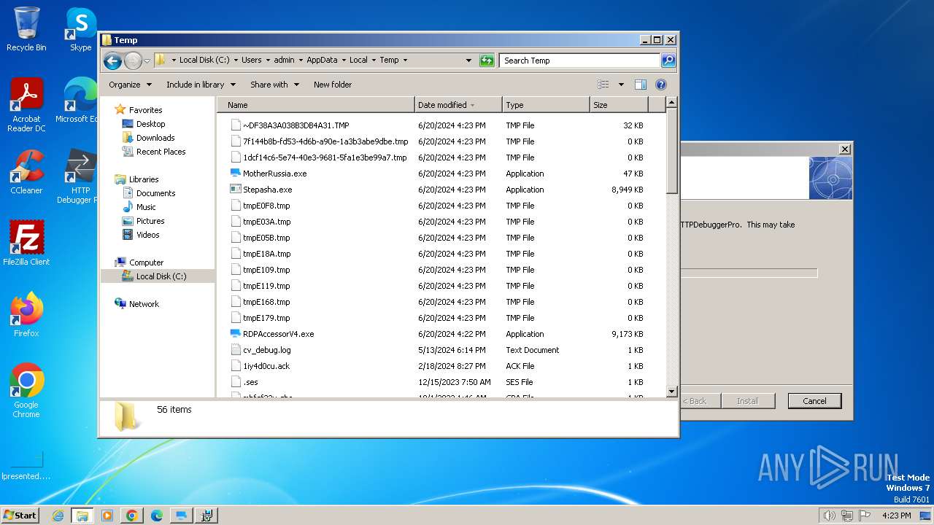Screen dimensions: 934x525
Task: Show the preview pane icon
Action: point(640,85)
